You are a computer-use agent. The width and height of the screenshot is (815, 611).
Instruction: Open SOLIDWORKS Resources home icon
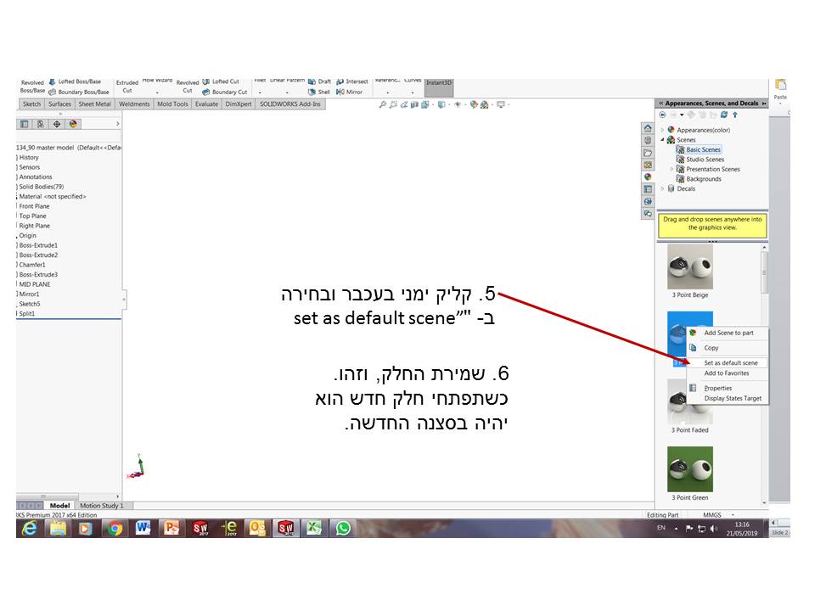tap(648, 128)
